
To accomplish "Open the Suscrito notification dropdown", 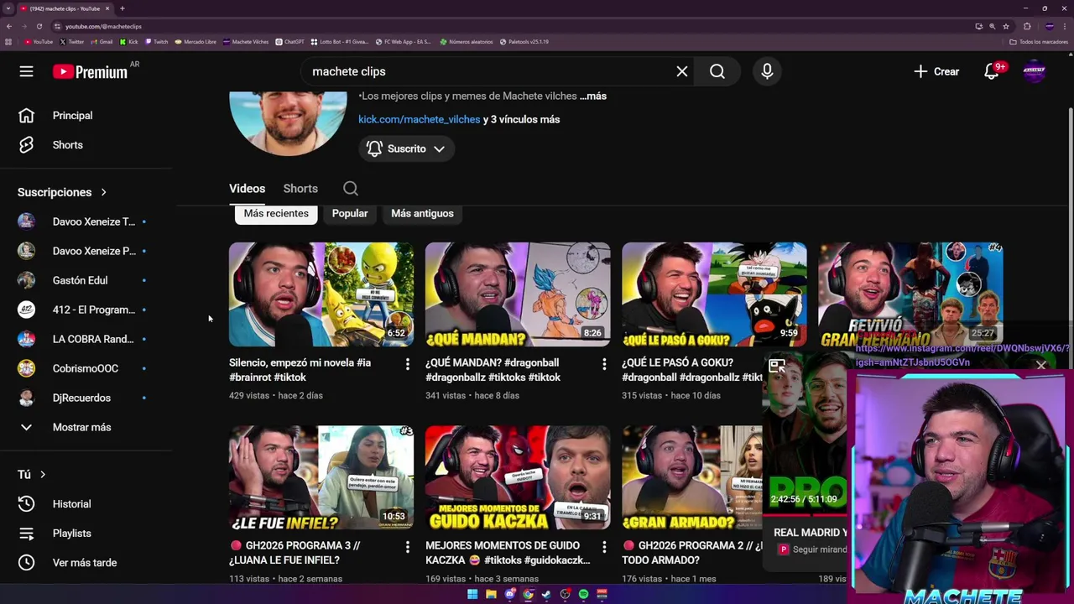I will [407, 148].
